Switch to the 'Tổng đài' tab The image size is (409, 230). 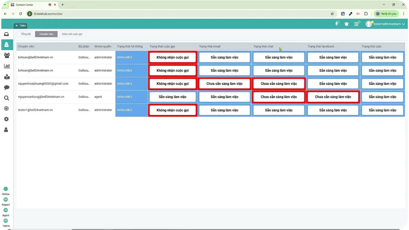pyautogui.click(x=26, y=34)
